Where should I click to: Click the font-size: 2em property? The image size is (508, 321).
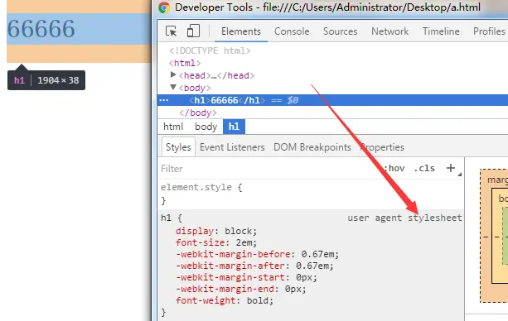[x=216, y=242]
